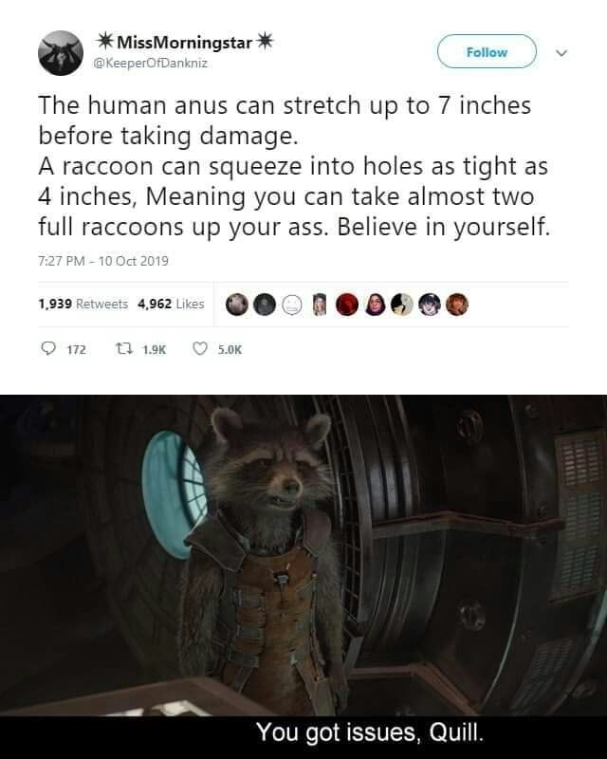The width and height of the screenshot is (607, 759).
Task: Expand the tweet options chevron
Action: (x=561, y=52)
